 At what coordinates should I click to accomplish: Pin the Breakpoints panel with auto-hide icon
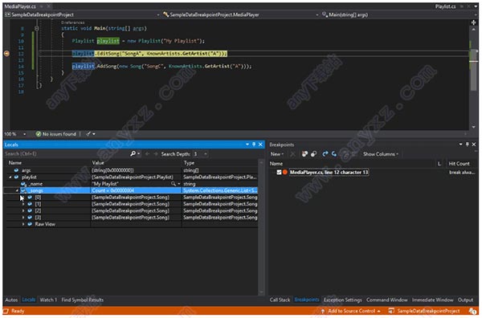point(468,145)
